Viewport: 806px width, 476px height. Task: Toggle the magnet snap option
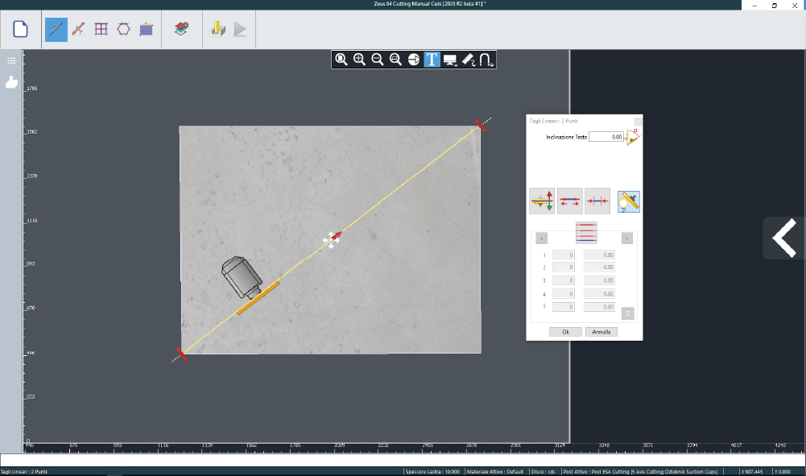click(486, 60)
